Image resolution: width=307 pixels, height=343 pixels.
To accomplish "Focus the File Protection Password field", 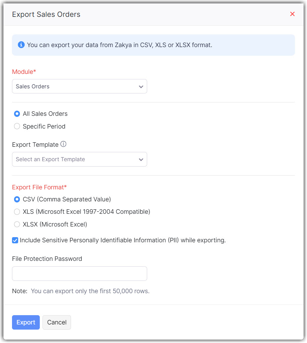I will 79,274.
